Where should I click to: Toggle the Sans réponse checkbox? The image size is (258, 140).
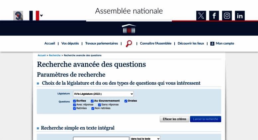pos(99,105)
